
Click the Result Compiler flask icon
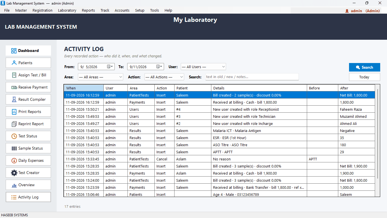[x=14, y=100]
